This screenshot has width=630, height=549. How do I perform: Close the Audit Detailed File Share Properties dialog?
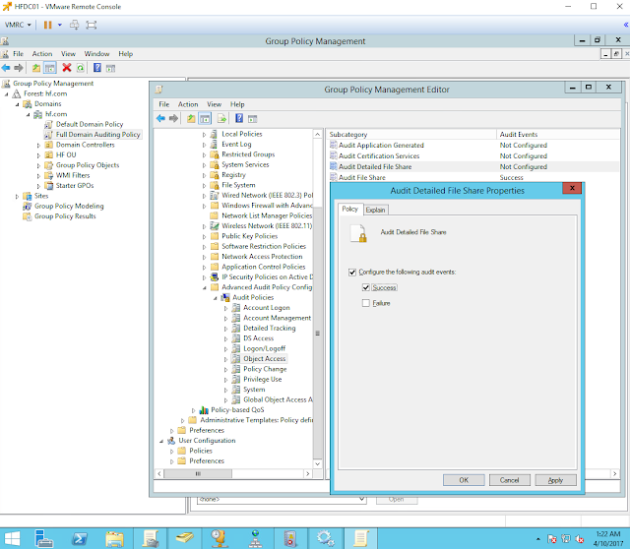572,188
